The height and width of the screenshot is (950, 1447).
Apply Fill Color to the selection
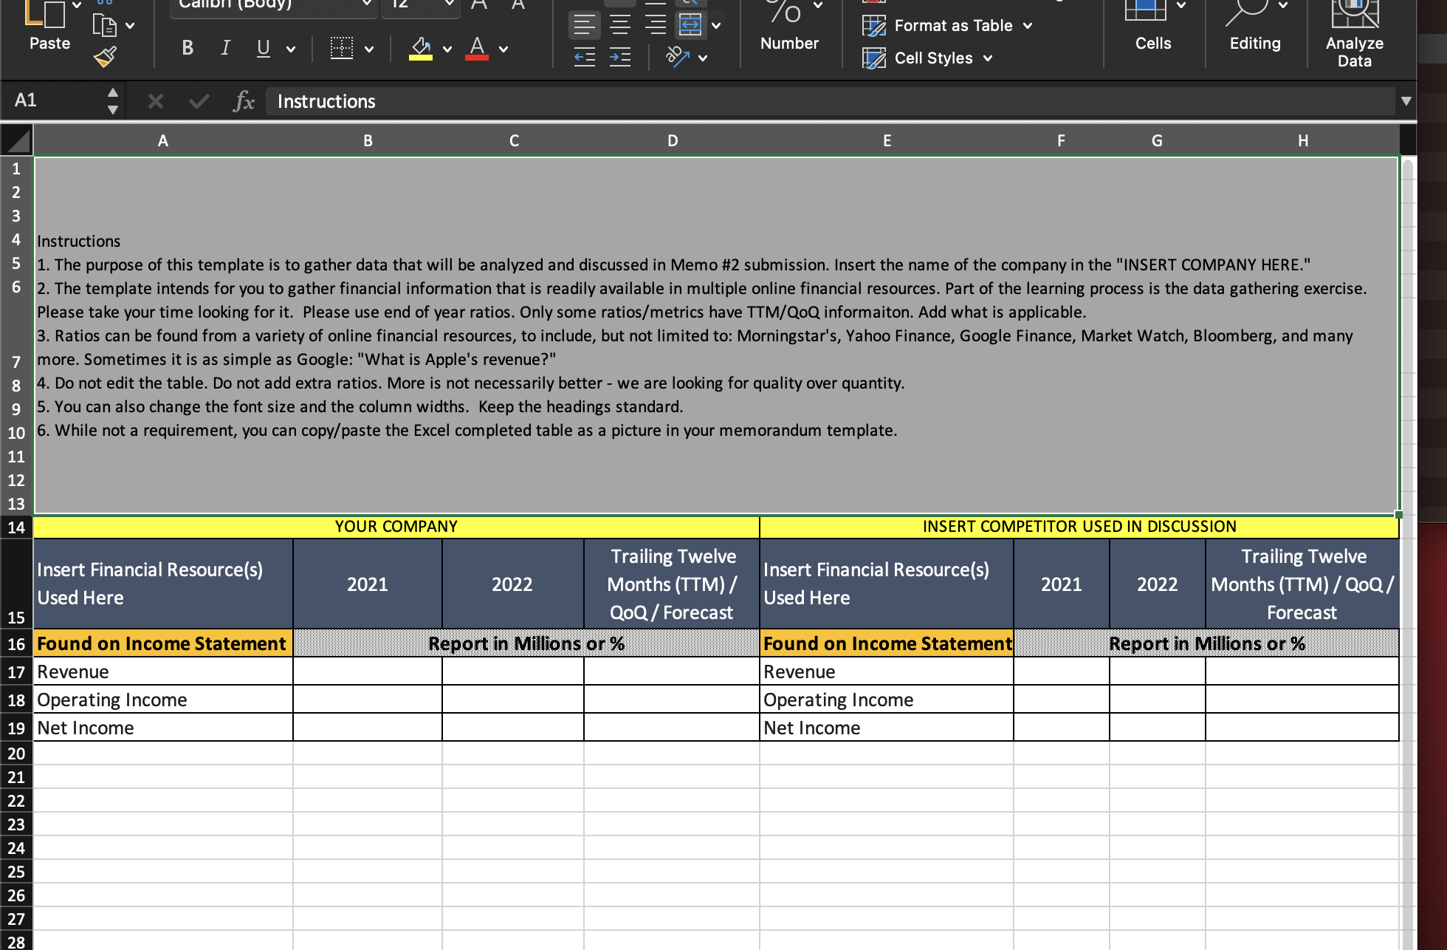pyautogui.click(x=421, y=48)
